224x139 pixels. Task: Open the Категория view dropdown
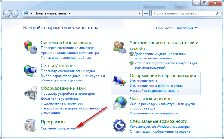pos(187,28)
